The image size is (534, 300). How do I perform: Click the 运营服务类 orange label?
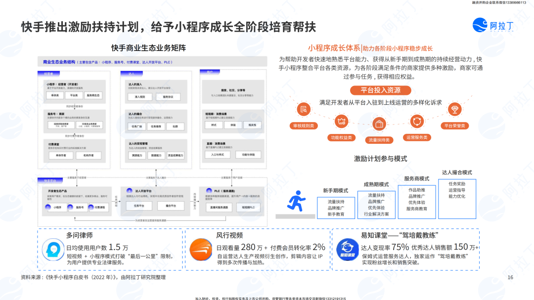[x=417, y=137]
